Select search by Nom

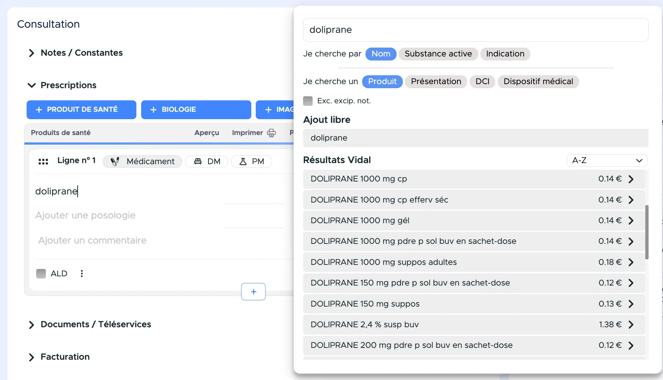(x=381, y=54)
